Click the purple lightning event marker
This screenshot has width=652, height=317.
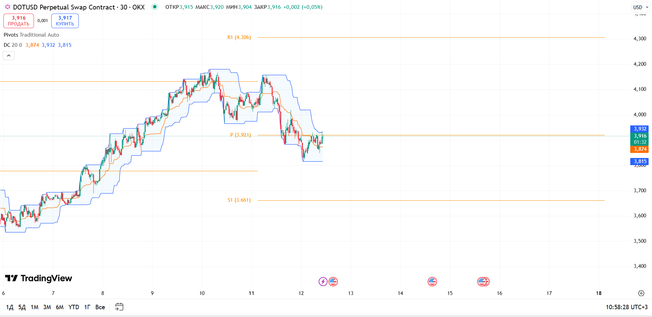323,281
